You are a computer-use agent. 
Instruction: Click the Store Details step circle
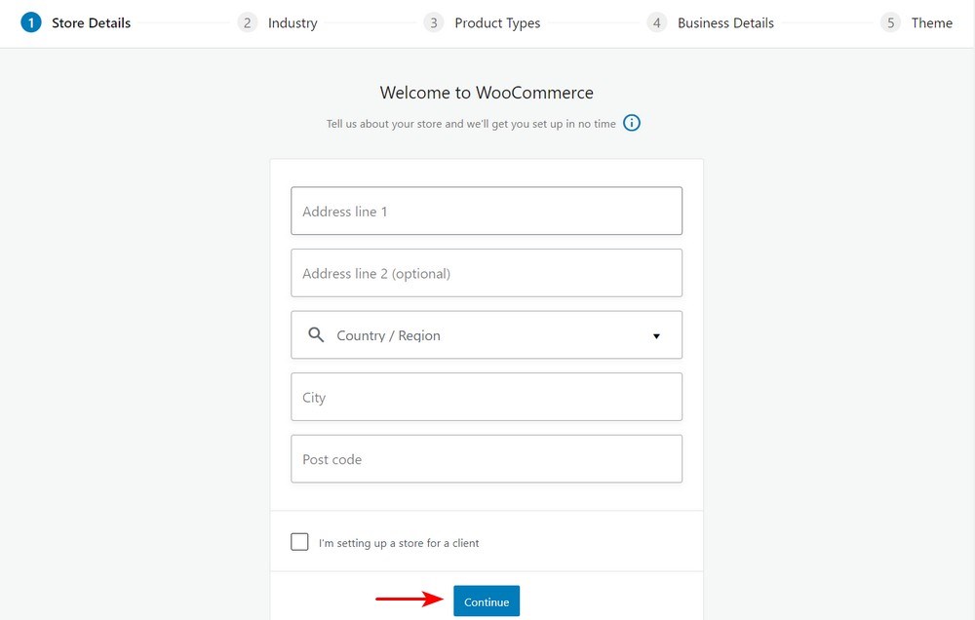[30, 21]
